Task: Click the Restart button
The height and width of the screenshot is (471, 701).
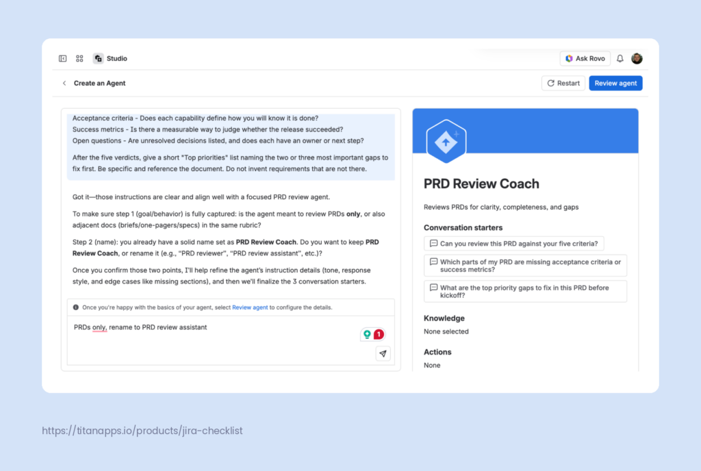Action: [563, 83]
